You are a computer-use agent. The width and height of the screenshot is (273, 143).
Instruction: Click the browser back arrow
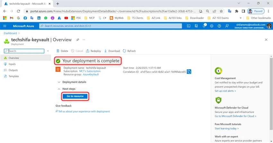click(5, 11)
